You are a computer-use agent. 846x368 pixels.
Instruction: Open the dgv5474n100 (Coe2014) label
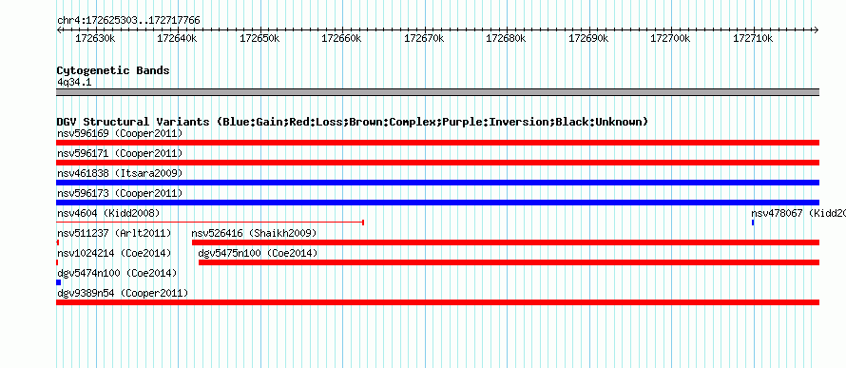pos(117,273)
